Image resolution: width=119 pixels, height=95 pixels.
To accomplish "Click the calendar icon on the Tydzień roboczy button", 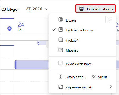I will (81, 9).
